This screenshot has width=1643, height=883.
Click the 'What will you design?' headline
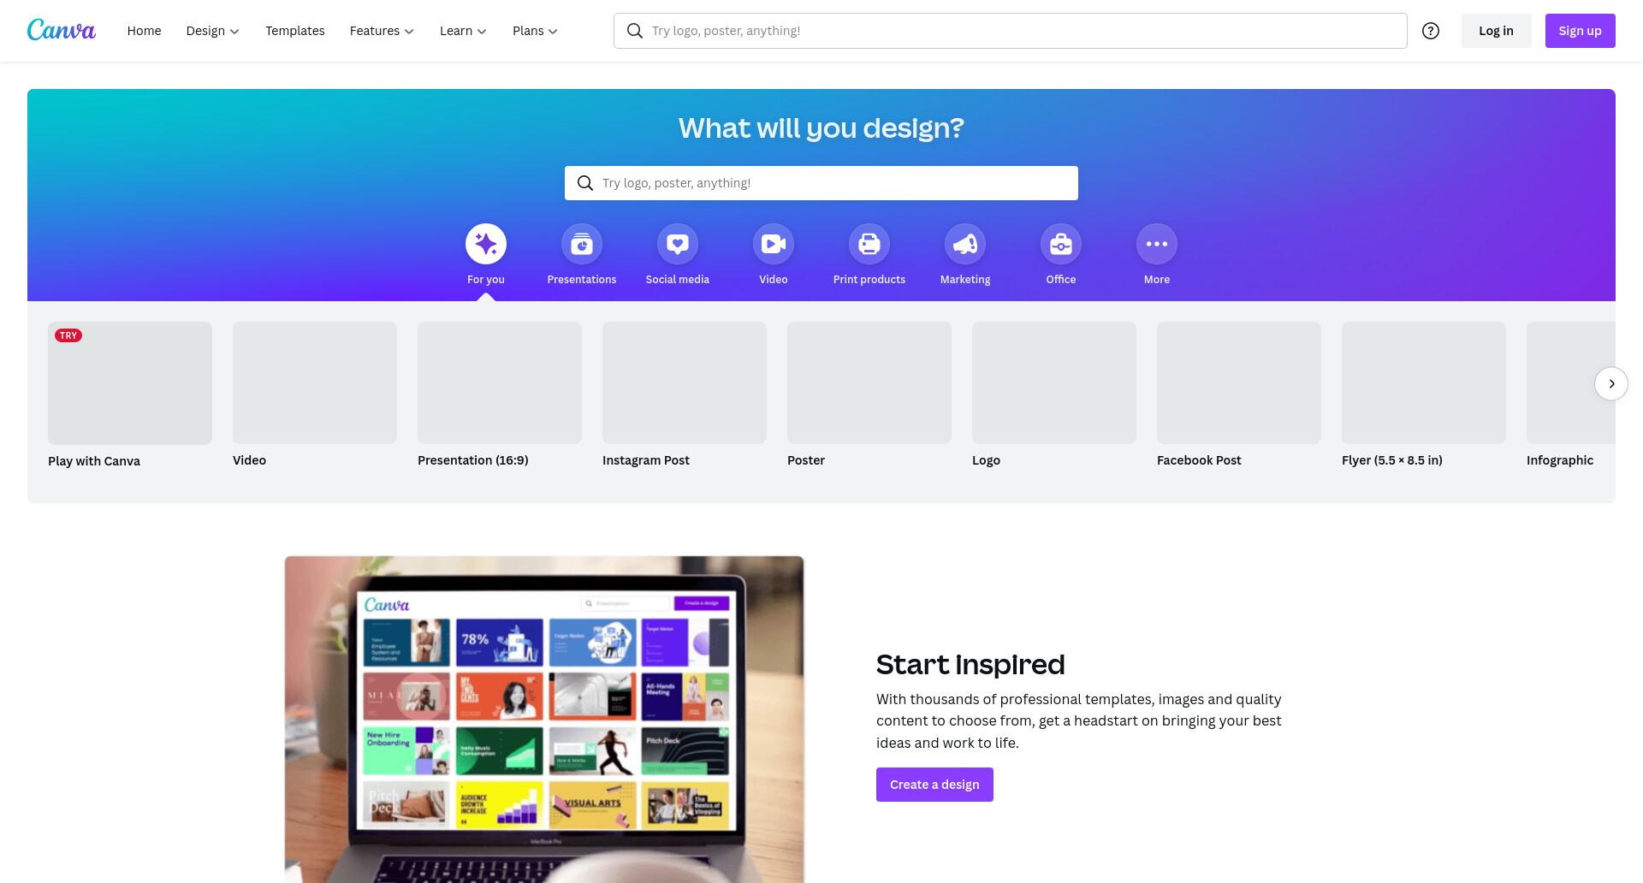821,128
